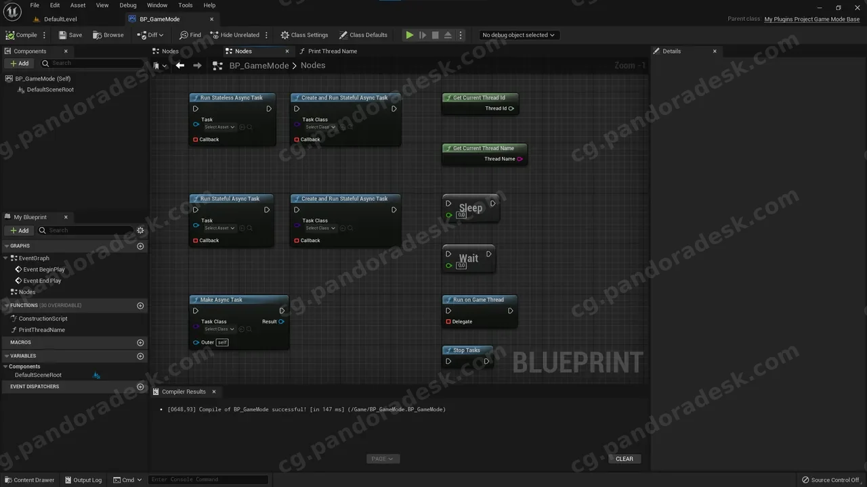Screen dimensions: 867x487
Task: Compile the blueprint with Compile button
Action: tap(22, 35)
